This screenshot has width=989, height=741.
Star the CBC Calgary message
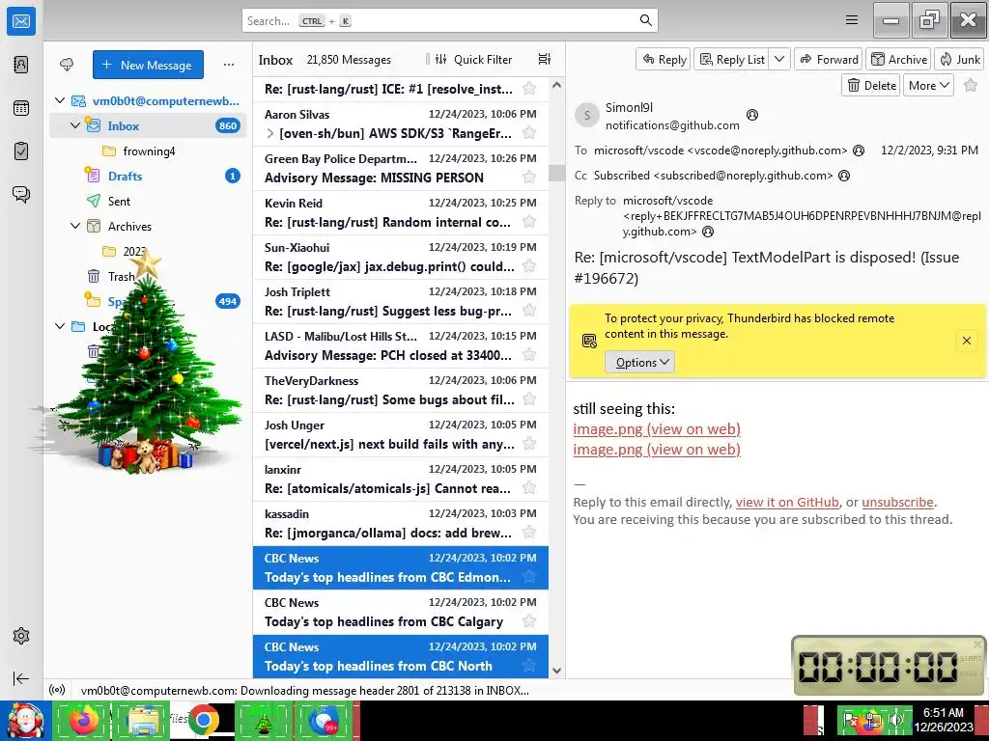pos(529,621)
